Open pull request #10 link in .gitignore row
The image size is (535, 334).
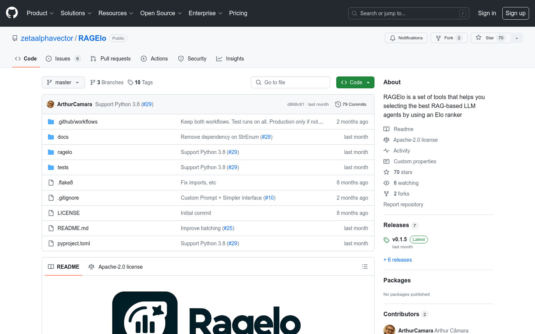click(x=269, y=198)
